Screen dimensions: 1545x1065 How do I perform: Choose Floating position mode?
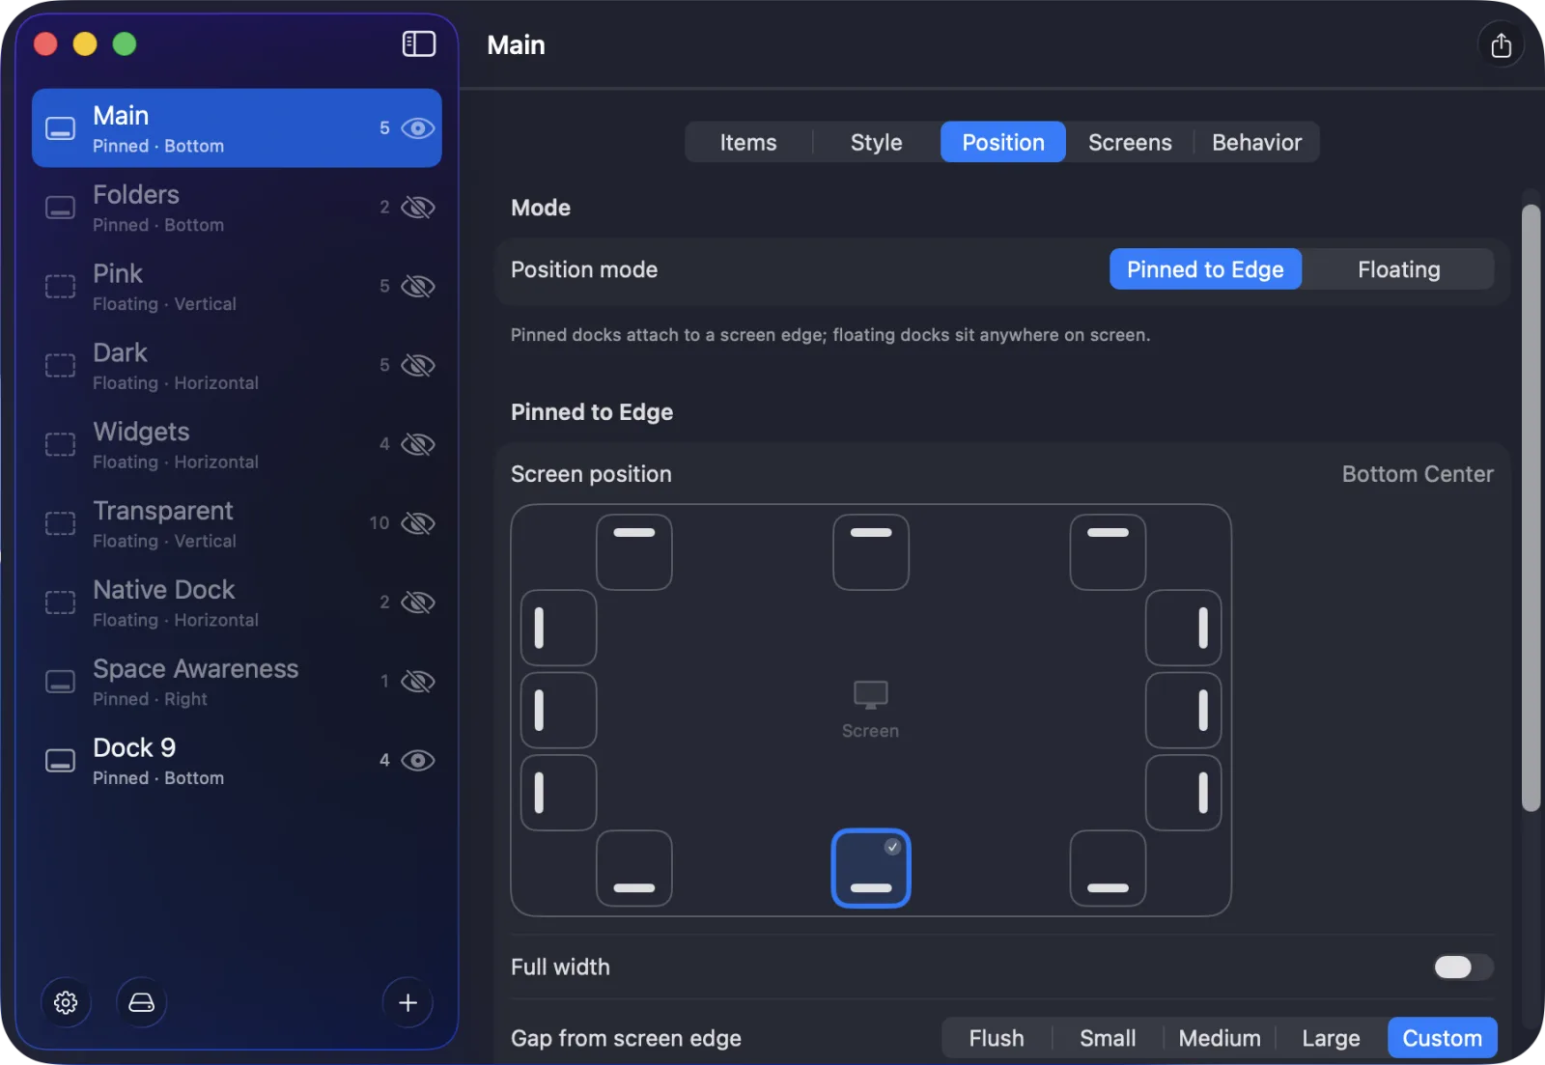tap(1398, 269)
